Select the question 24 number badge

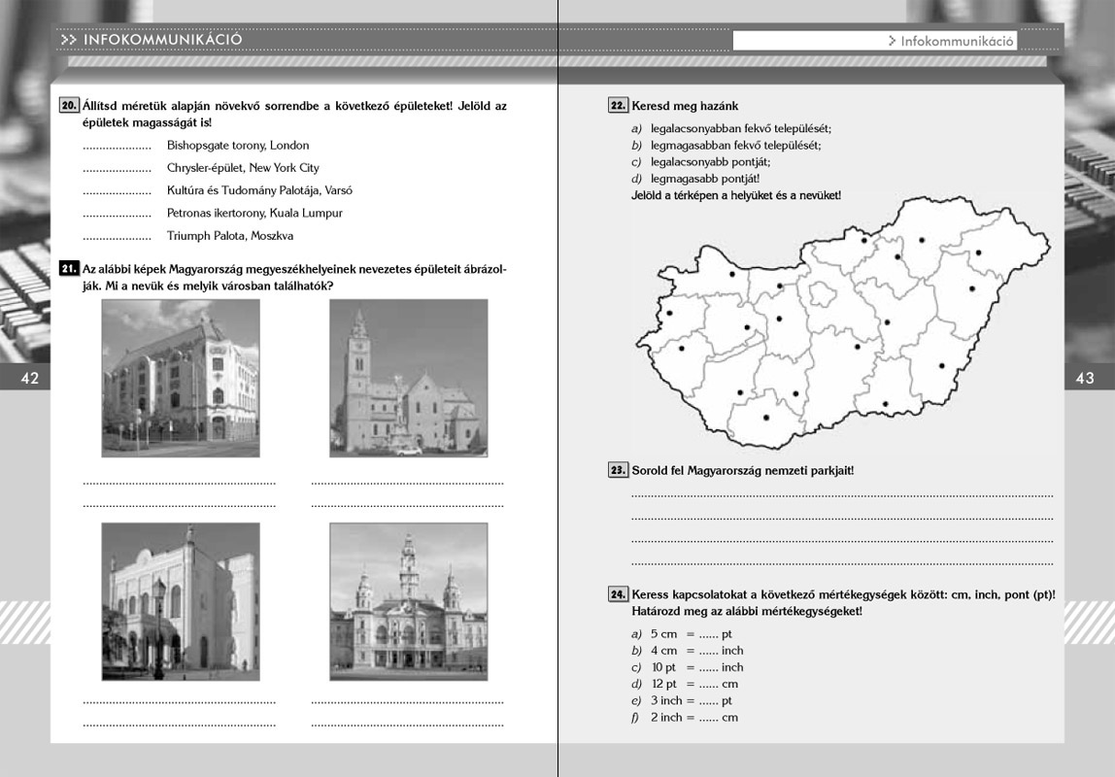(x=618, y=594)
